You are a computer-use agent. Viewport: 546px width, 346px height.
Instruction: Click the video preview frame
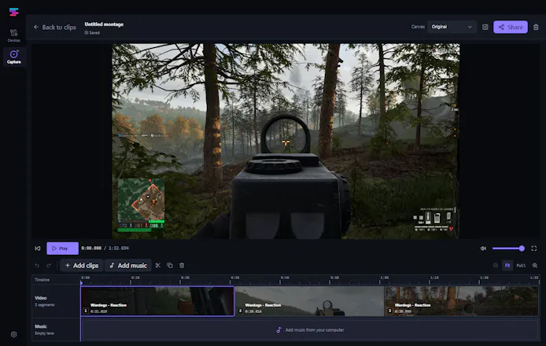(x=286, y=141)
